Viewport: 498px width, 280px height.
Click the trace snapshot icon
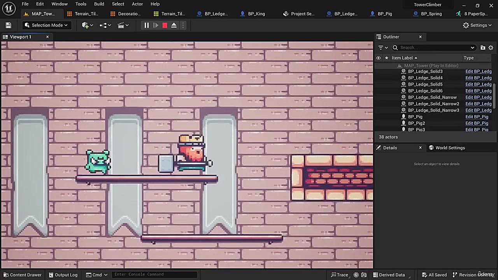364,275
